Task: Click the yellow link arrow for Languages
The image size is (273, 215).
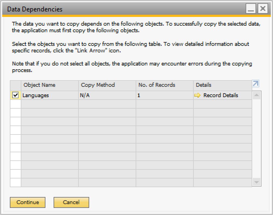Action: (x=198, y=95)
